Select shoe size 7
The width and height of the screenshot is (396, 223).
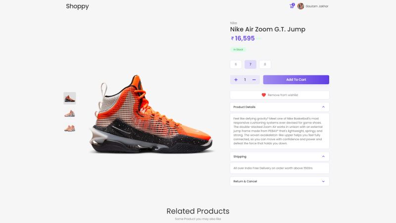250,64
